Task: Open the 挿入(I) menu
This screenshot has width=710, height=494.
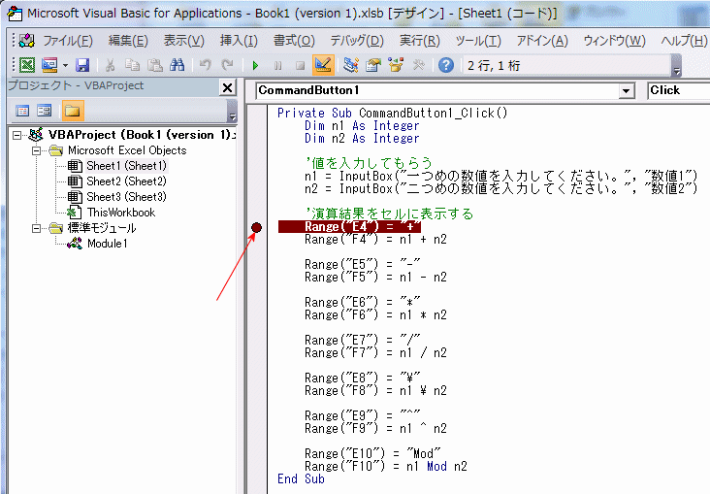Action: point(239,41)
